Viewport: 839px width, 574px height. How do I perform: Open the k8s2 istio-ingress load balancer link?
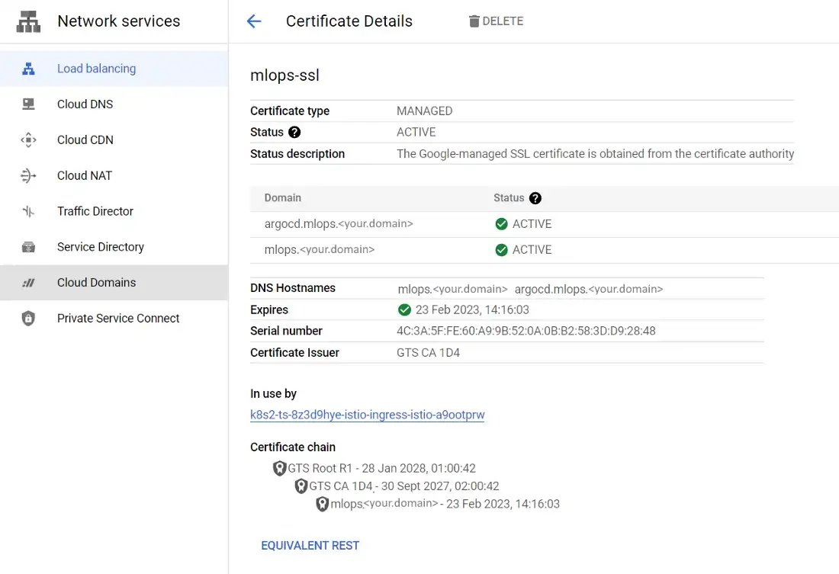point(368,415)
